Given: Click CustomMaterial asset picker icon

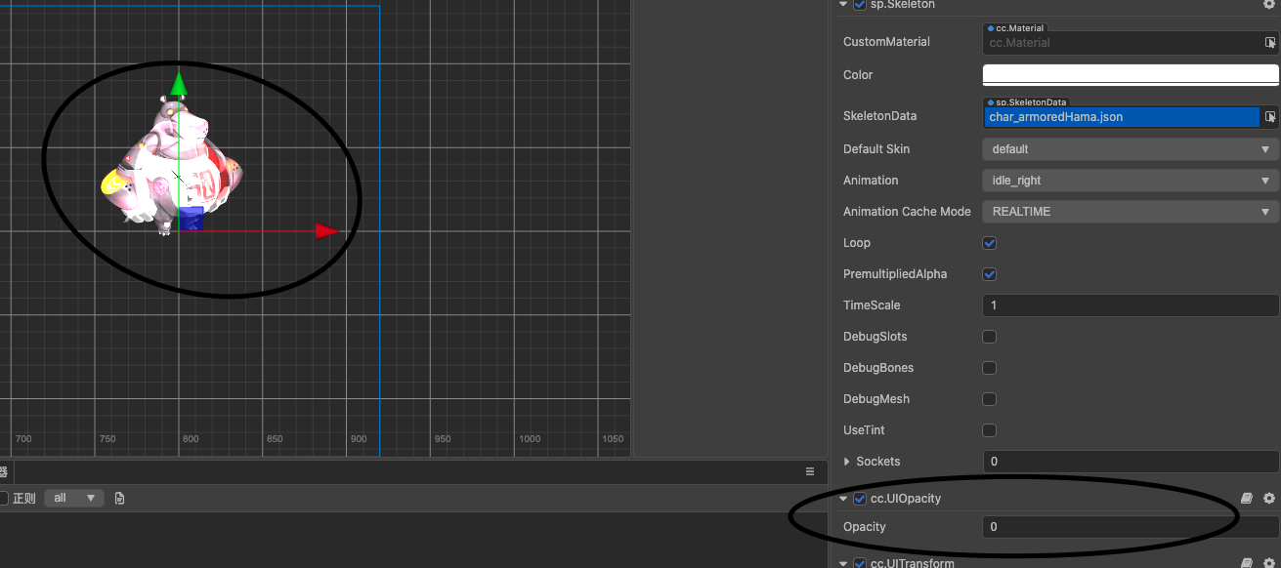Looking at the screenshot, I should point(1270,43).
